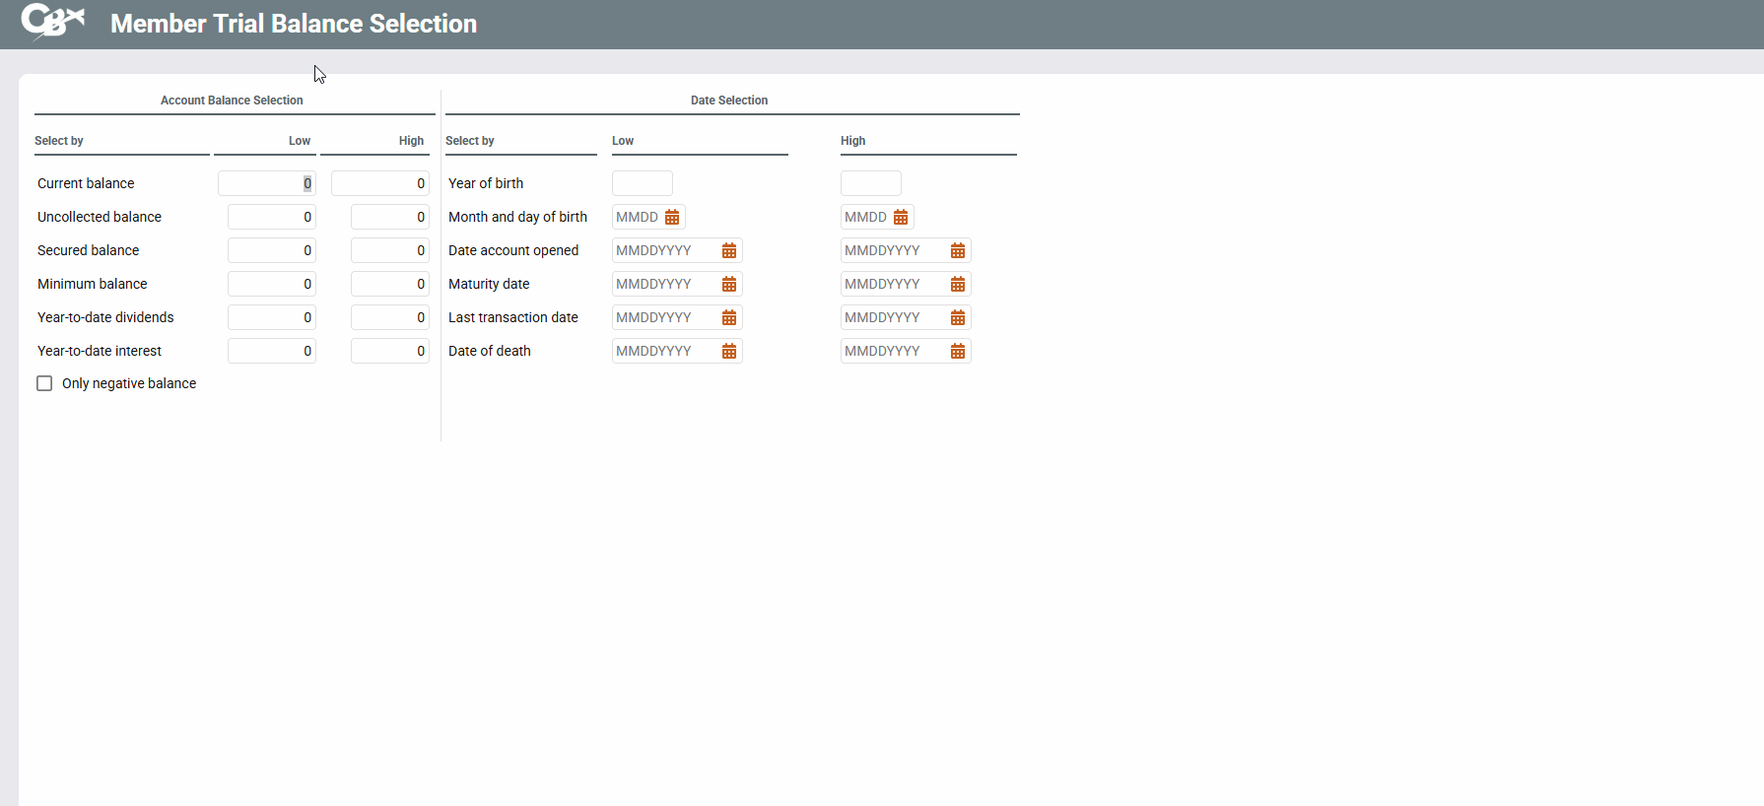Viewport: 1764px width, 806px height.
Task: Open calendar for Maturity date Low
Action: pos(729,284)
